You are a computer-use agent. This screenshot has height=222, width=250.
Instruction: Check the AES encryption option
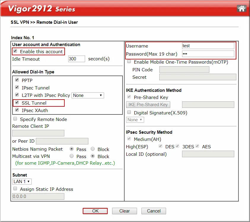pyautogui.click(x=197, y=146)
